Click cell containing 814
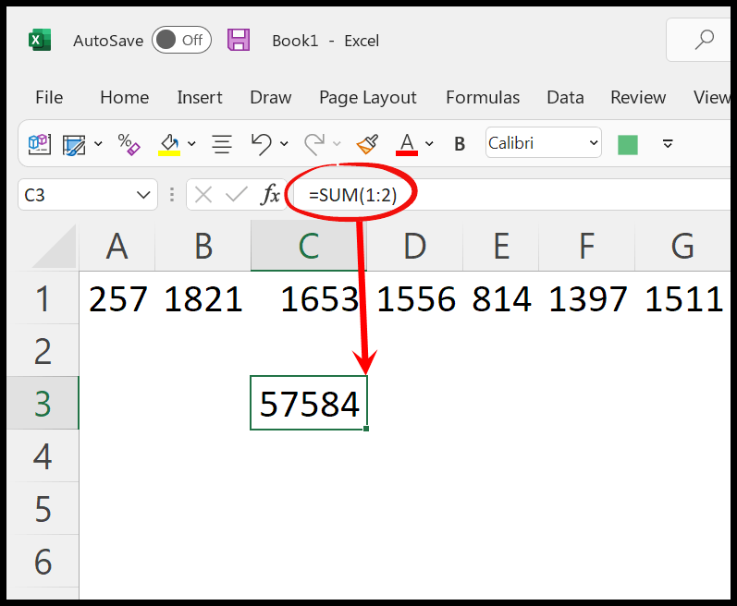This screenshot has width=737, height=606. [501, 298]
